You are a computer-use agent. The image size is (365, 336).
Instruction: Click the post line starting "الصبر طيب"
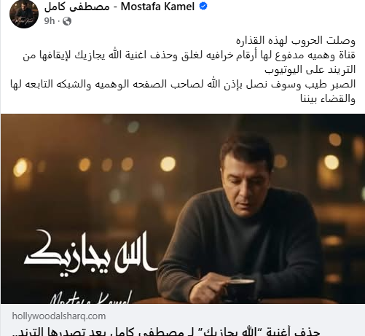click(x=183, y=85)
